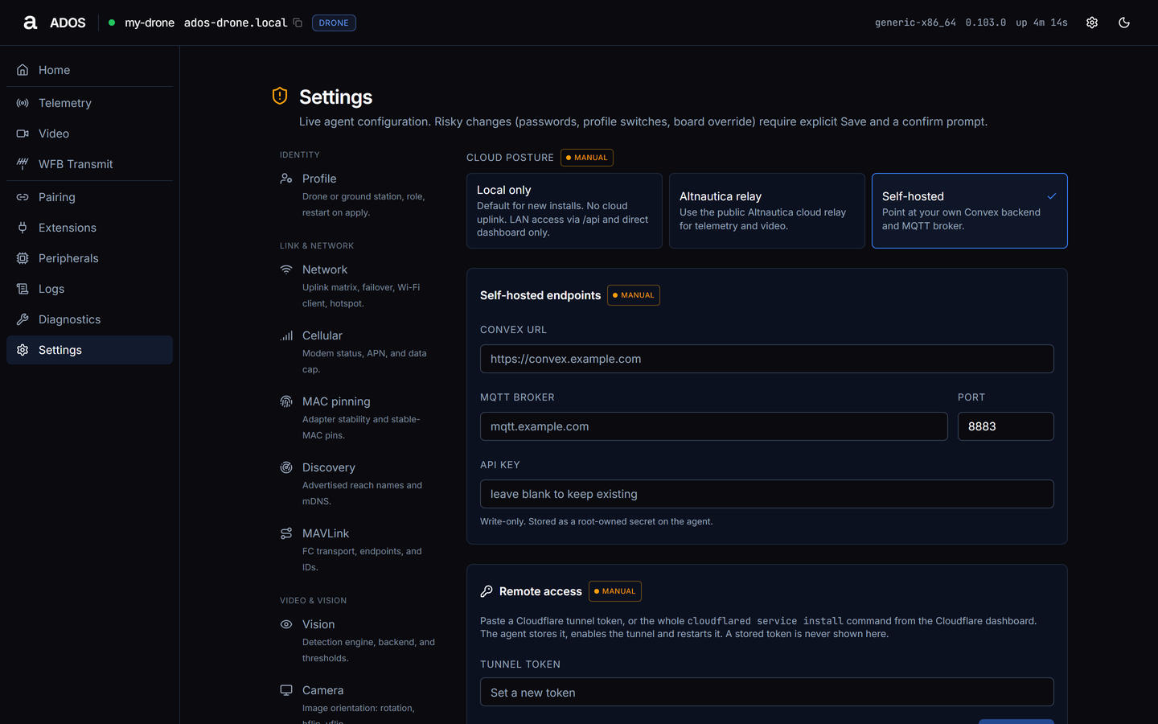This screenshot has height=724, width=1158.
Task: Click the API Key input field
Action: pyautogui.click(x=767, y=494)
